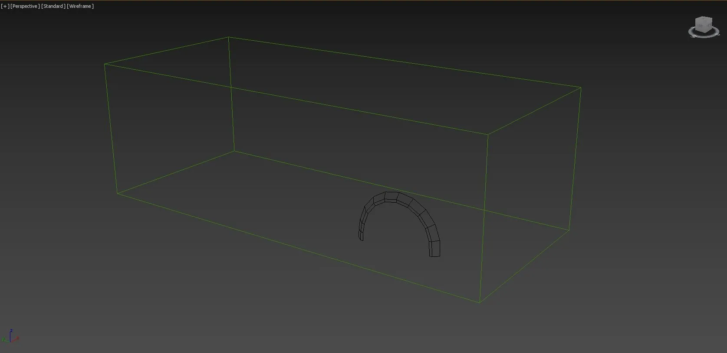Click the green box's far top back corner
727x353 pixels.
click(x=229, y=37)
